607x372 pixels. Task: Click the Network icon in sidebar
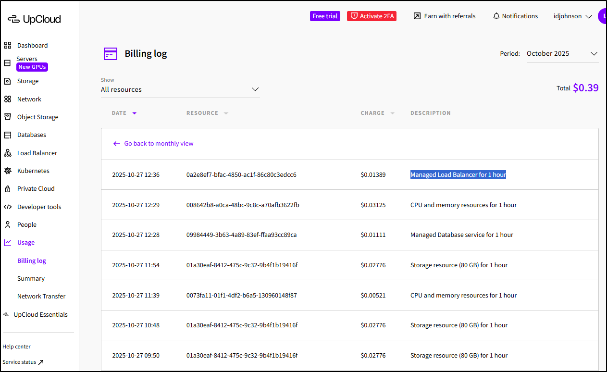point(8,99)
